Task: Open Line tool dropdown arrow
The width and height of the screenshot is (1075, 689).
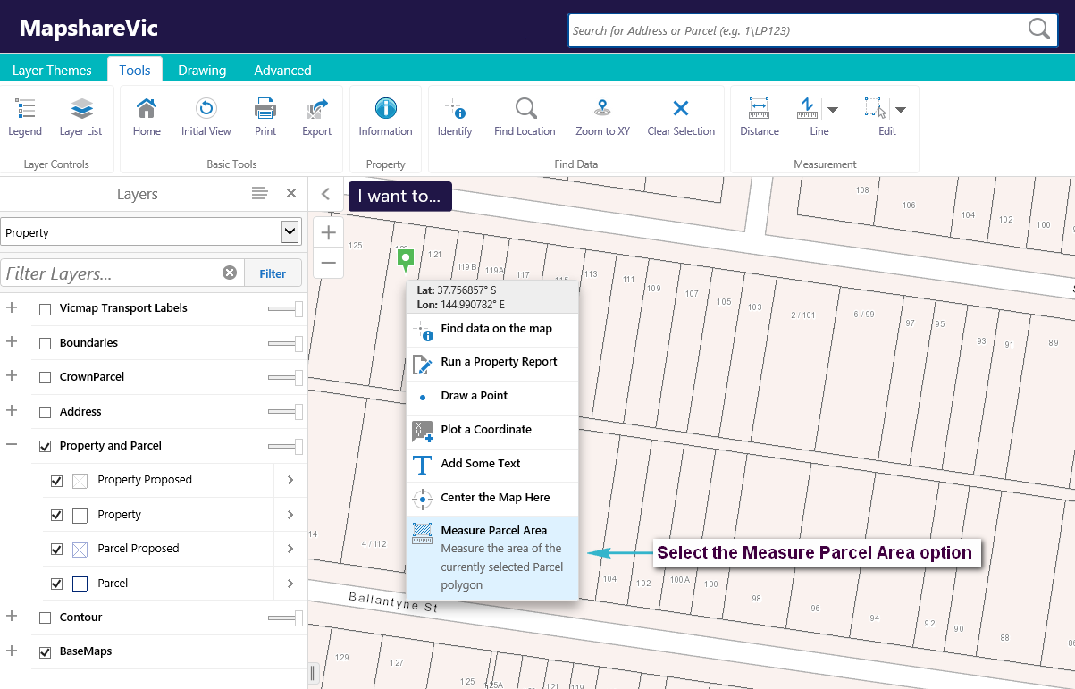Action: click(x=833, y=110)
